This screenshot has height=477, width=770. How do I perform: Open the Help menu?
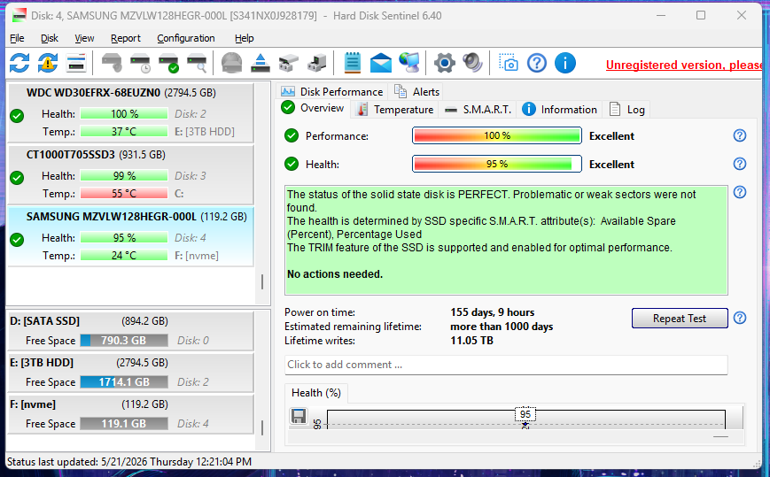(x=244, y=38)
